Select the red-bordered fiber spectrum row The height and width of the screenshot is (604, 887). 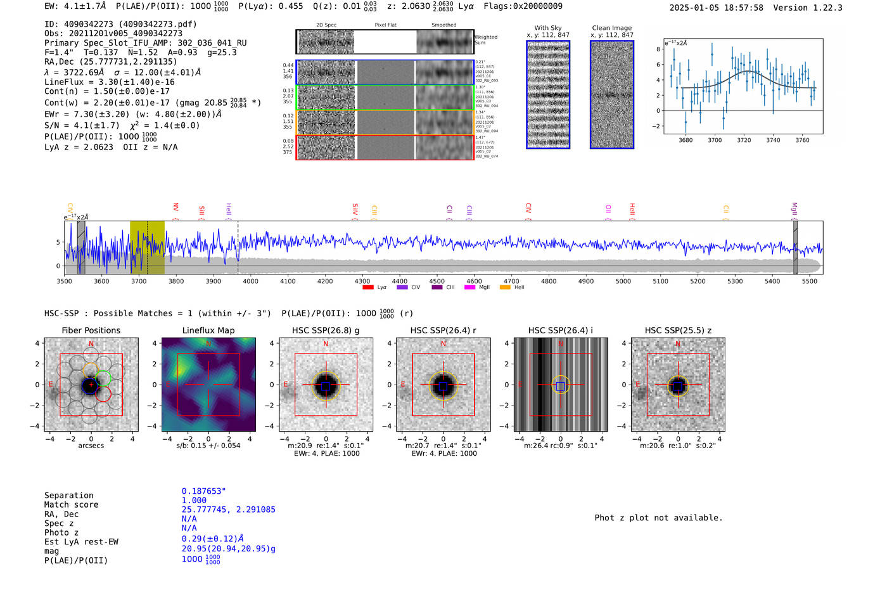(385, 147)
